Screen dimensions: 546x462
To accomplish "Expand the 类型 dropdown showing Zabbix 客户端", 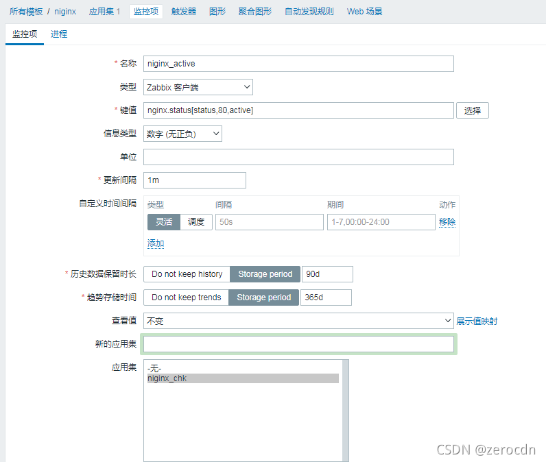I will pyautogui.click(x=198, y=87).
